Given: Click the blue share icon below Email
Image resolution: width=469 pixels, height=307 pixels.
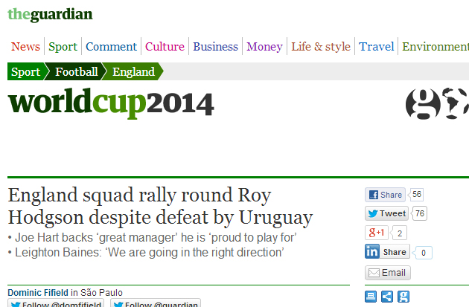Looking at the screenshot, I should pyautogui.click(x=387, y=297).
